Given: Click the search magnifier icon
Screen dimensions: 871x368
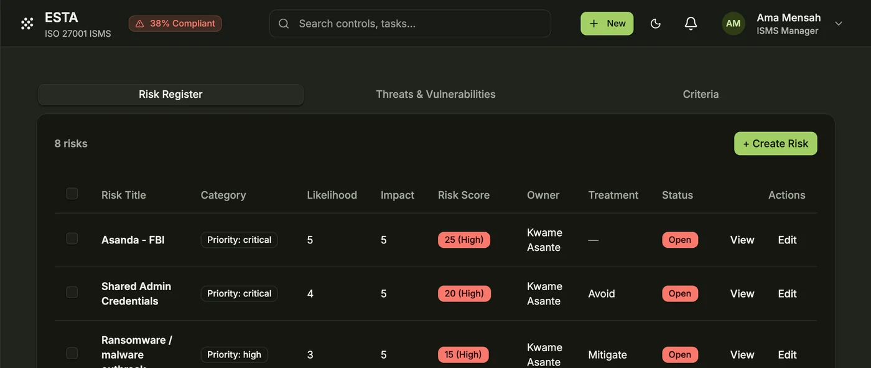Looking at the screenshot, I should click(x=284, y=24).
